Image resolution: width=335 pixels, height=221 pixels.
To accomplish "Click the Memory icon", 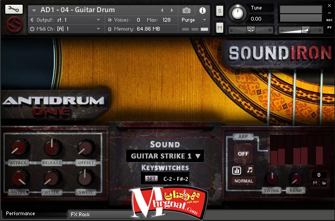I will point(110,29).
